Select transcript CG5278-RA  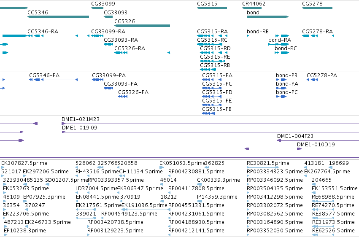[318, 36]
